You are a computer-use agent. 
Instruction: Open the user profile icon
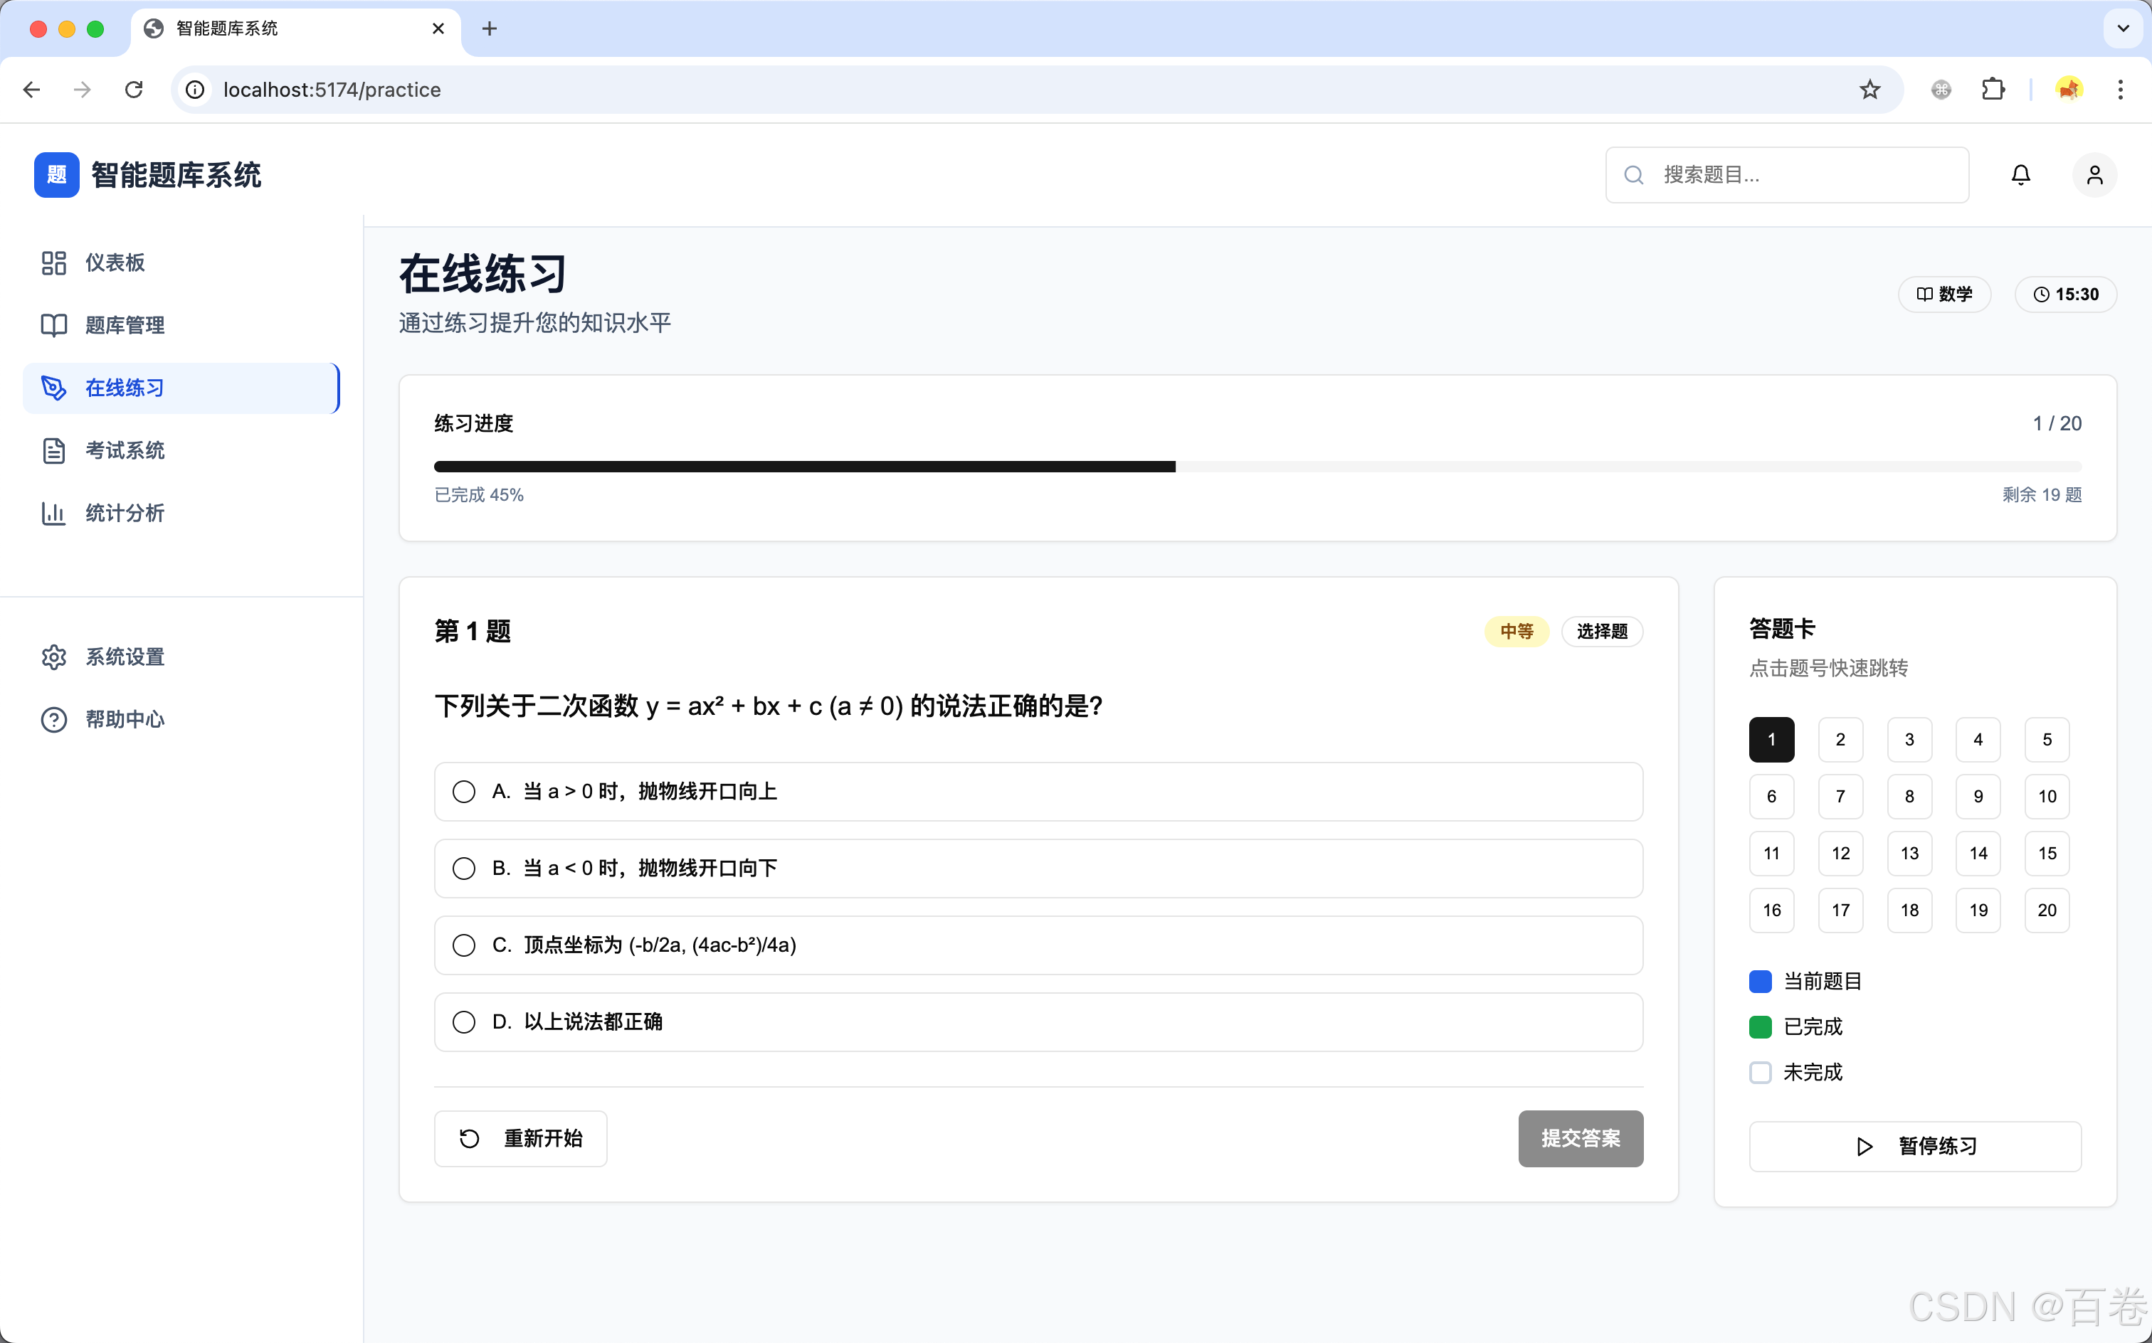point(2094,174)
